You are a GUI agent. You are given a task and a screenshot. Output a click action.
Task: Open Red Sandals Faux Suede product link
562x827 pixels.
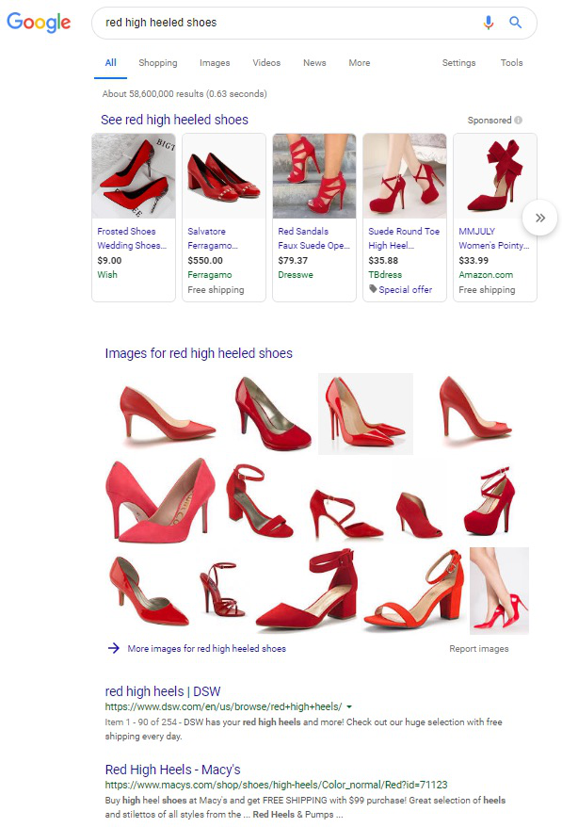click(313, 238)
